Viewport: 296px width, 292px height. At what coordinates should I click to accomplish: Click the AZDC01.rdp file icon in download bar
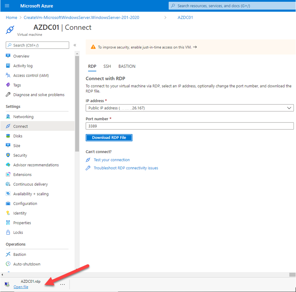click(7, 284)
